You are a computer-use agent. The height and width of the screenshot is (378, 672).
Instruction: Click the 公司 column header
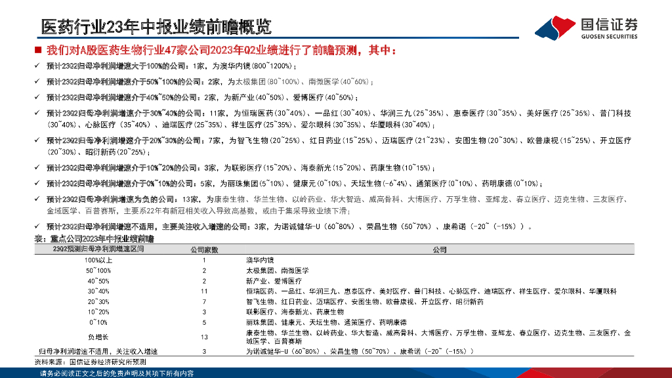pyautogui.click(x=439, y=250)
